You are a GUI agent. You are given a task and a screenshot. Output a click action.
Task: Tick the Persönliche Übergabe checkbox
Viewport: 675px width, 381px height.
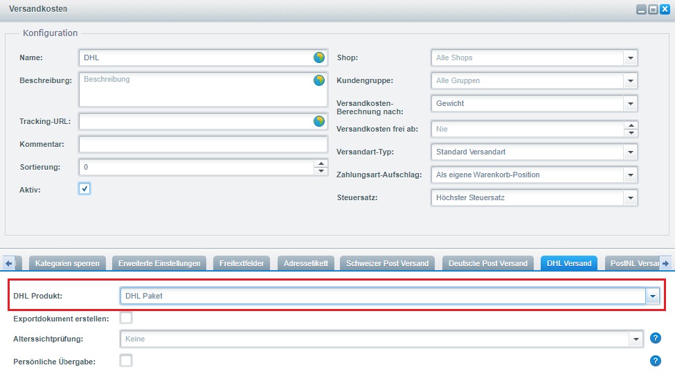[x=126, y=360]
